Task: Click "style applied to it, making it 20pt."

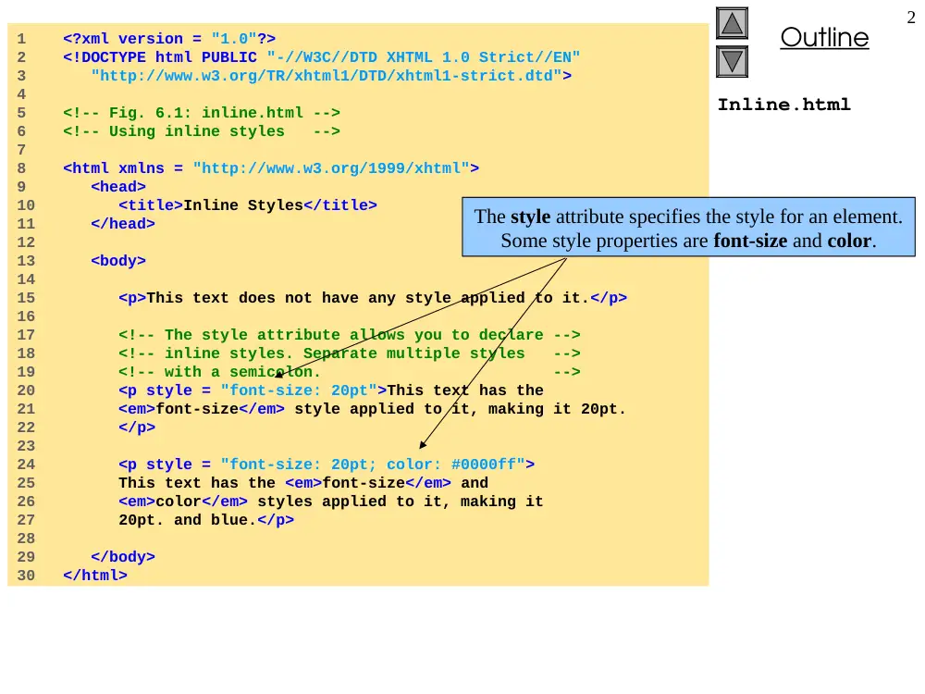Action: coord(460,409)
